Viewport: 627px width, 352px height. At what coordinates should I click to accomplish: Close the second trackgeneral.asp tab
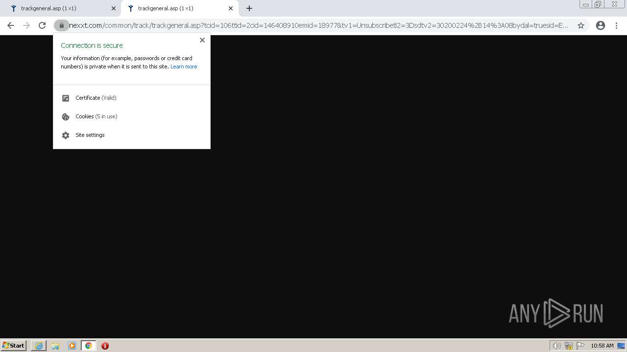coord(231,8)
